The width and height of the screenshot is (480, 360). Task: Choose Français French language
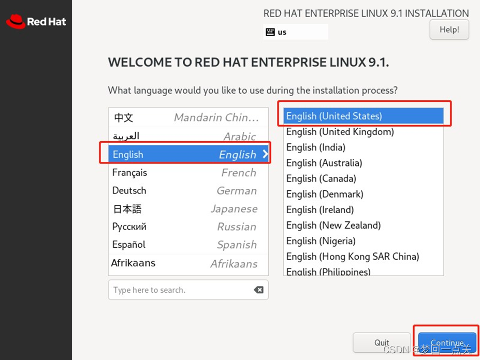tap(188, 173)
